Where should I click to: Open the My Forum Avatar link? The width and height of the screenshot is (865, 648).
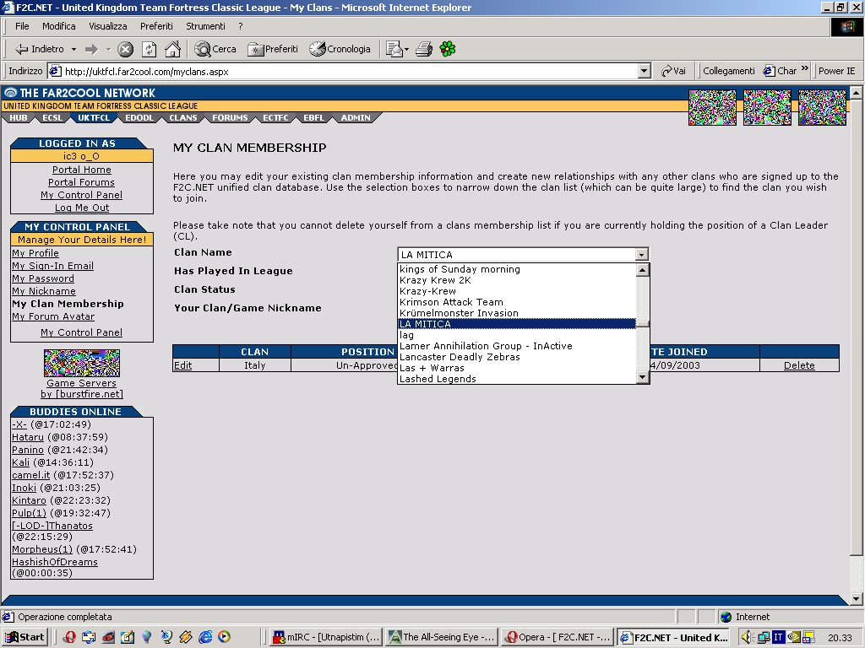pos(53,316)
